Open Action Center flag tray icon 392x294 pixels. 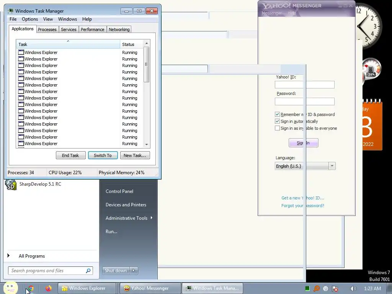335,289
